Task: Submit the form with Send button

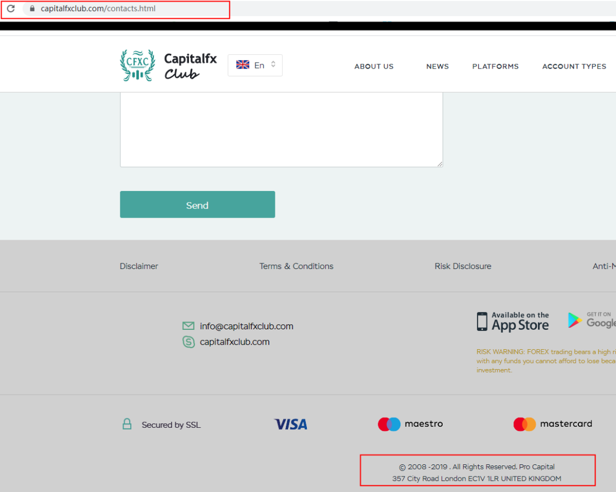Action: click(198, 204)
